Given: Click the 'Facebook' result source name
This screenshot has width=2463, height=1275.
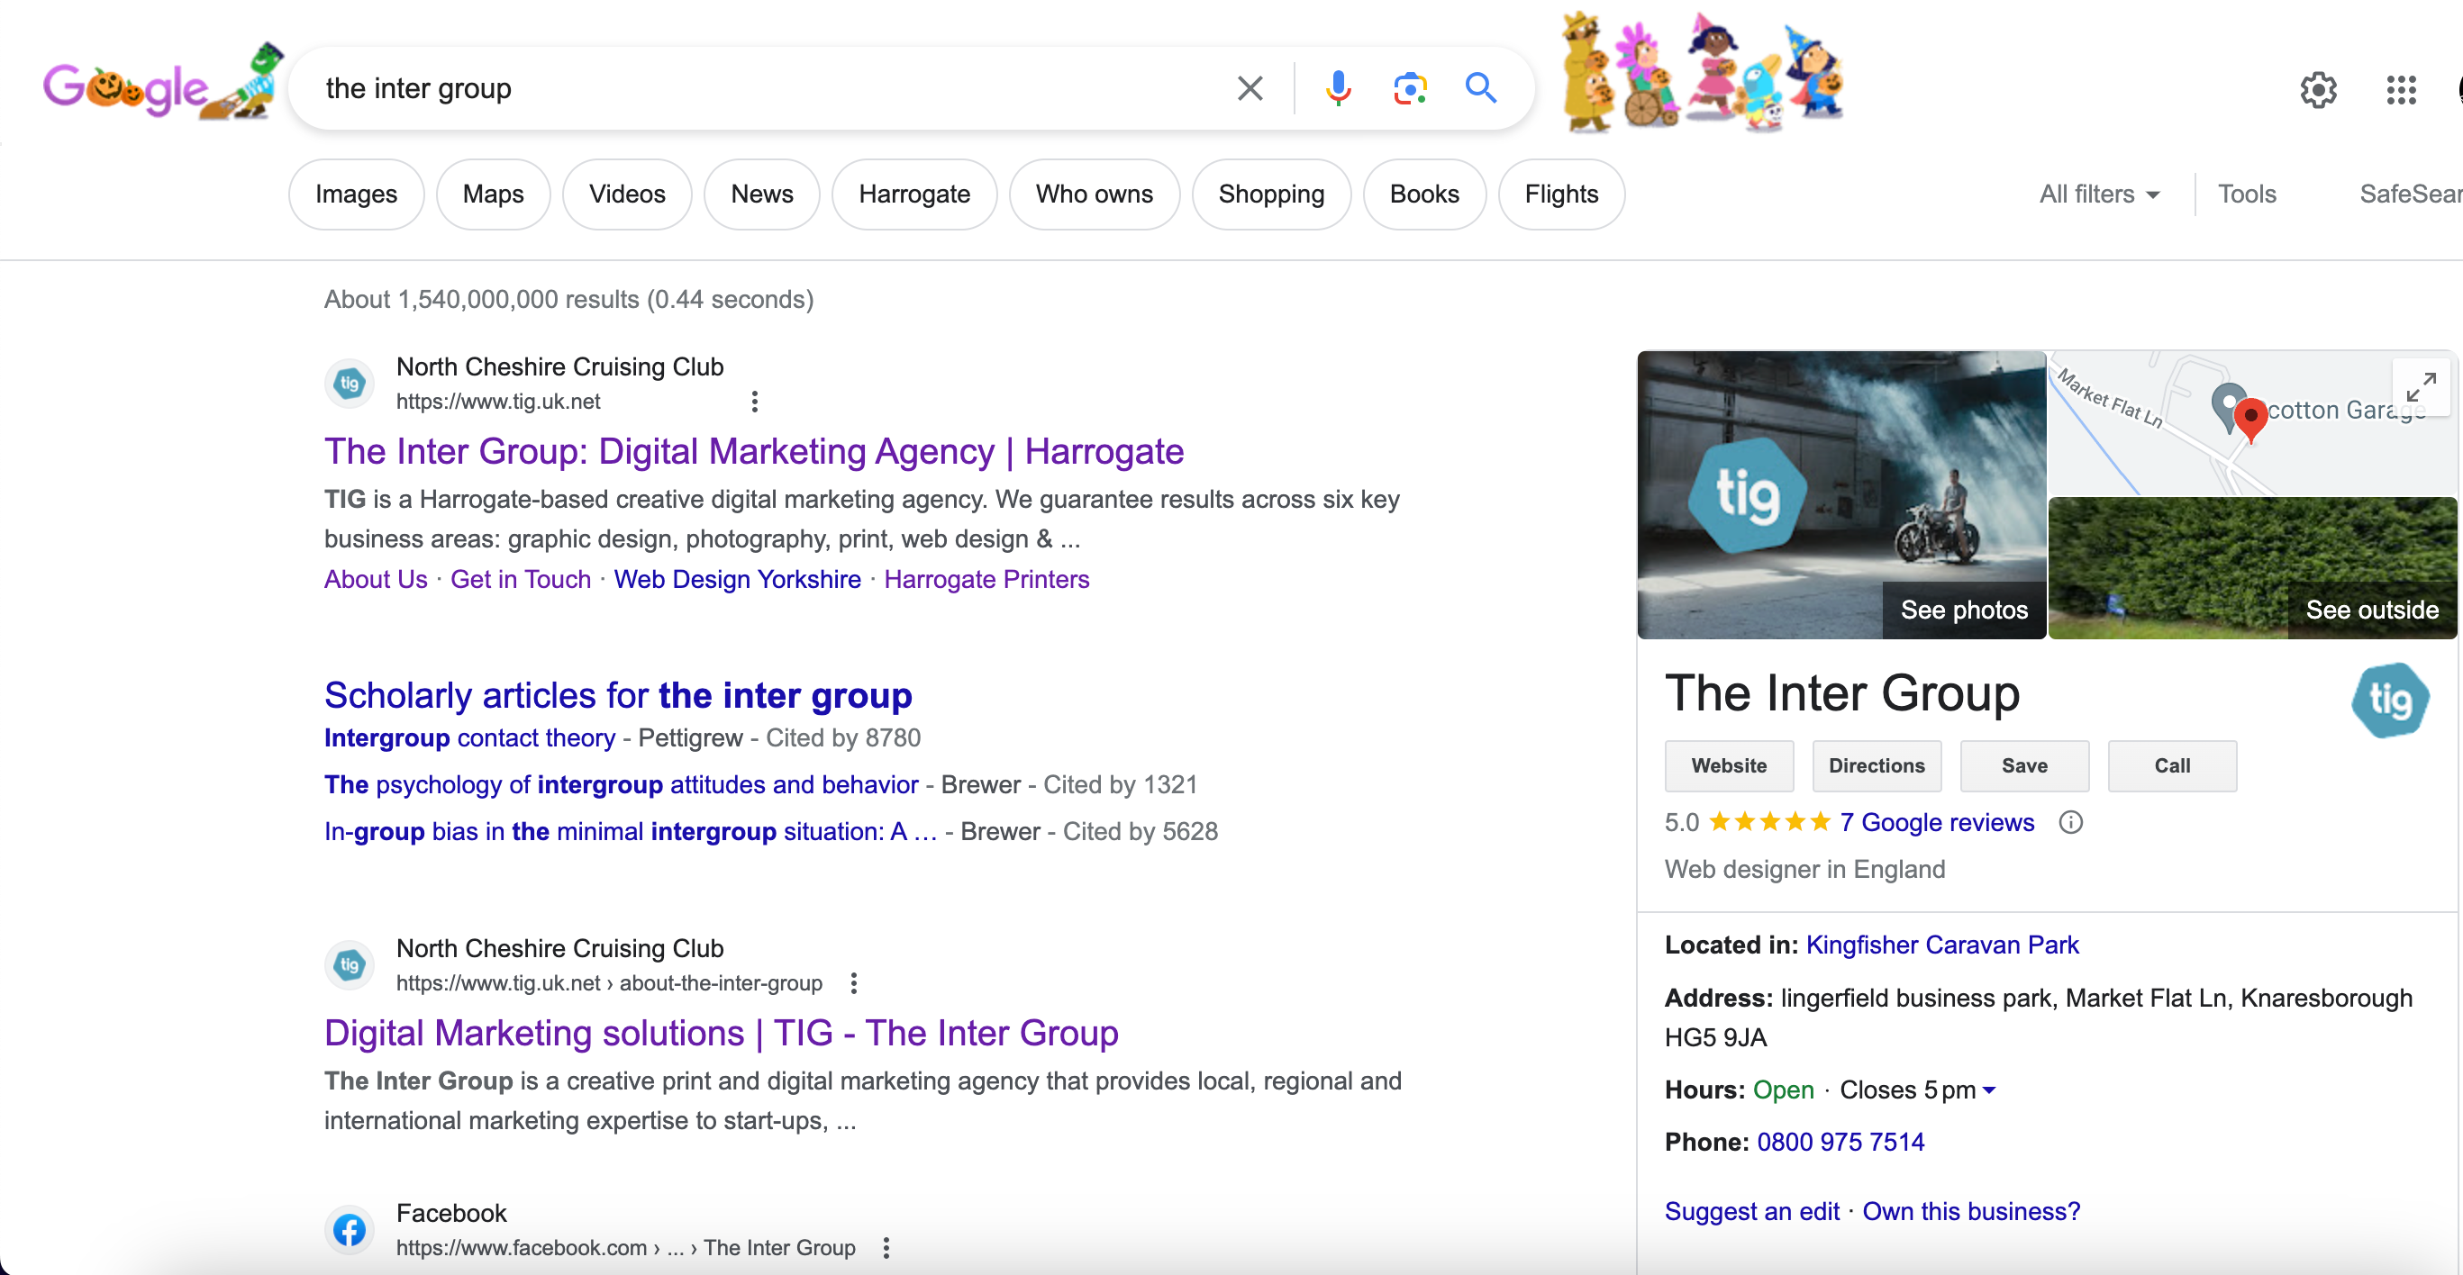Looking at the screenshot, I should coord(451,1213).
